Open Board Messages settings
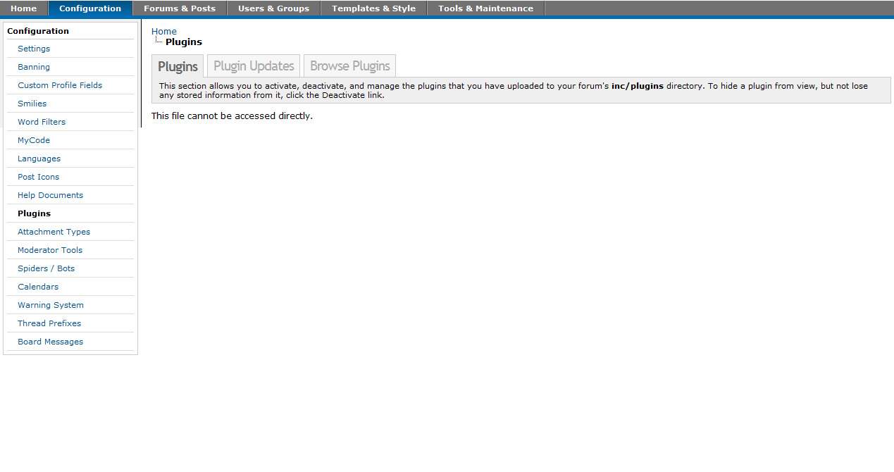This screenshot has height=472, width=894. [x=51, y=342]
